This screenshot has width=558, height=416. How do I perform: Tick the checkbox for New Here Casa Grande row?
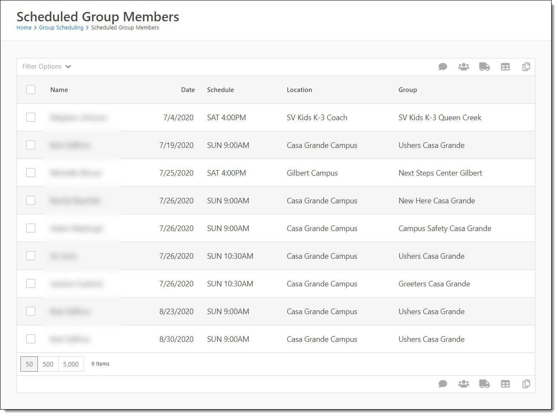tap(31, 200)
